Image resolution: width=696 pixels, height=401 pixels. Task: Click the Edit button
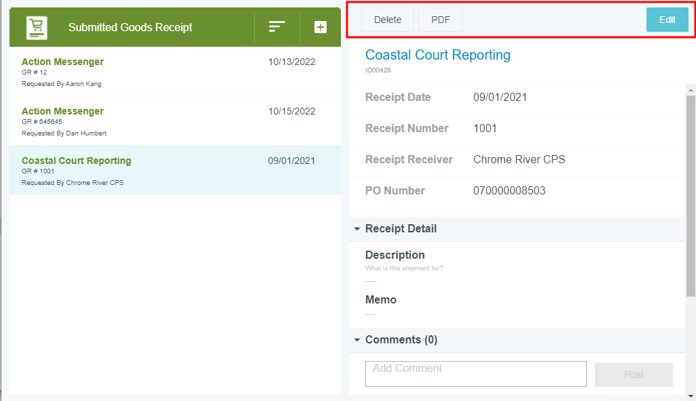(667, 20)
